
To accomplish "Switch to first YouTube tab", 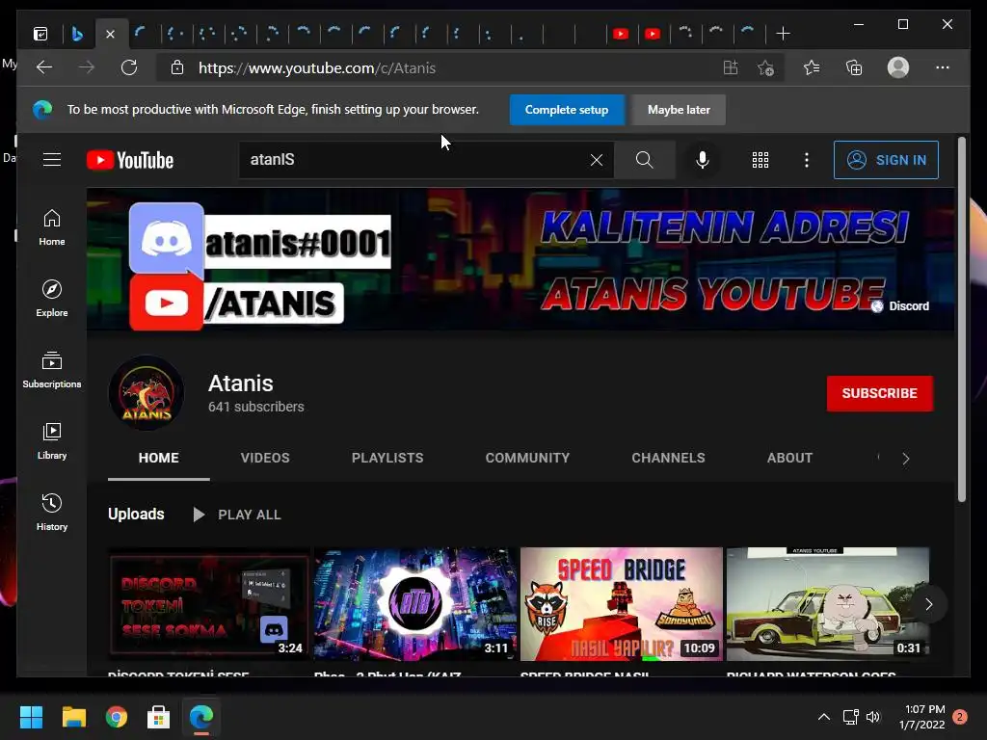I will (x=621, y=34).
